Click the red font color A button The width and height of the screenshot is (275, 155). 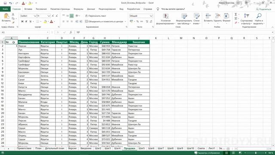coord(52,22)
